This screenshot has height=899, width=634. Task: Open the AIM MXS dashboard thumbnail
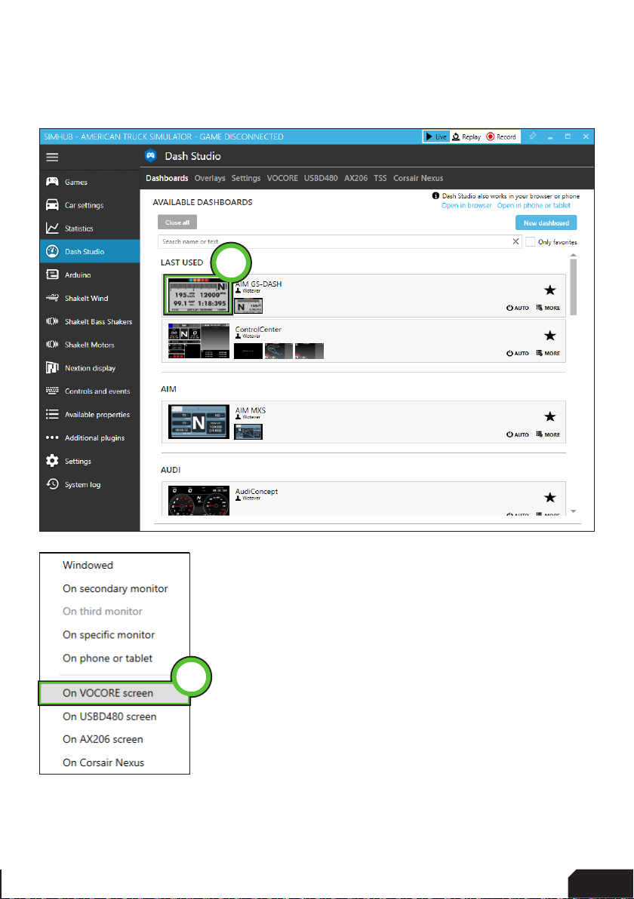point(199,422)
